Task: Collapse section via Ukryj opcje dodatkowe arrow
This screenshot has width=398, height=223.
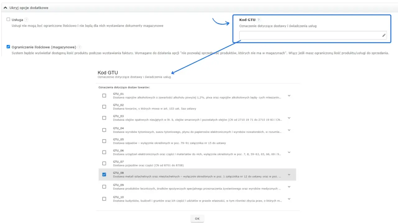Action: [x=5, y=7]
